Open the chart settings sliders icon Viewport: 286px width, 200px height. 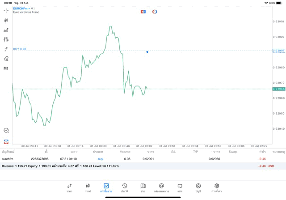point(6,39)
